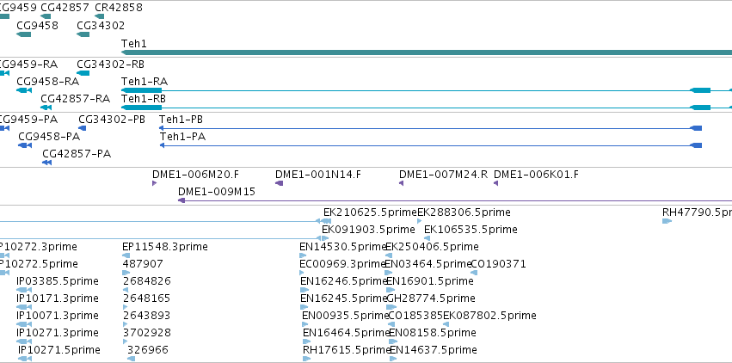Select the Teh1-PA label
This screenshot has width=732, height=363.
tap(182, 137)
